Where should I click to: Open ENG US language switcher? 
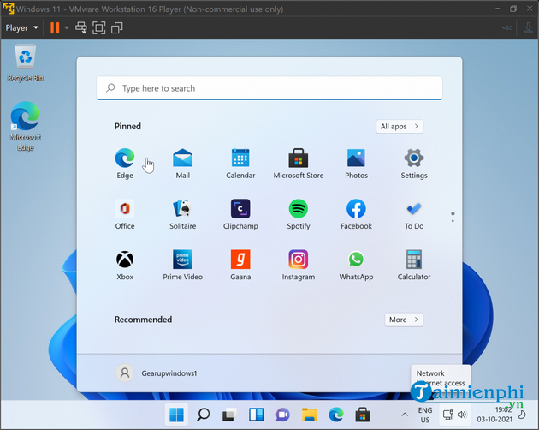tap(425, 415)
